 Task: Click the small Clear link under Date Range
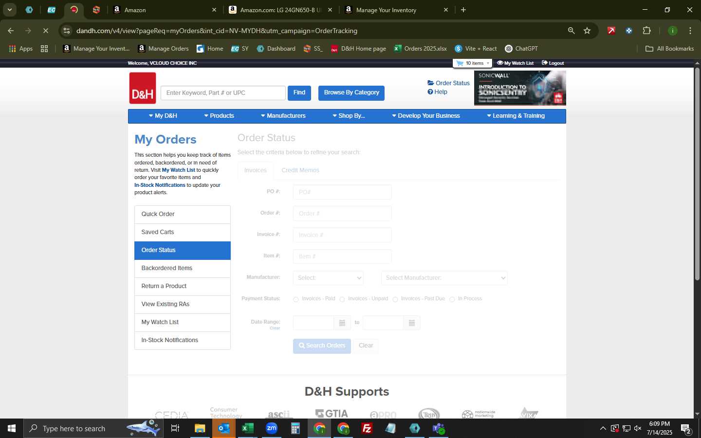[275, 328]
